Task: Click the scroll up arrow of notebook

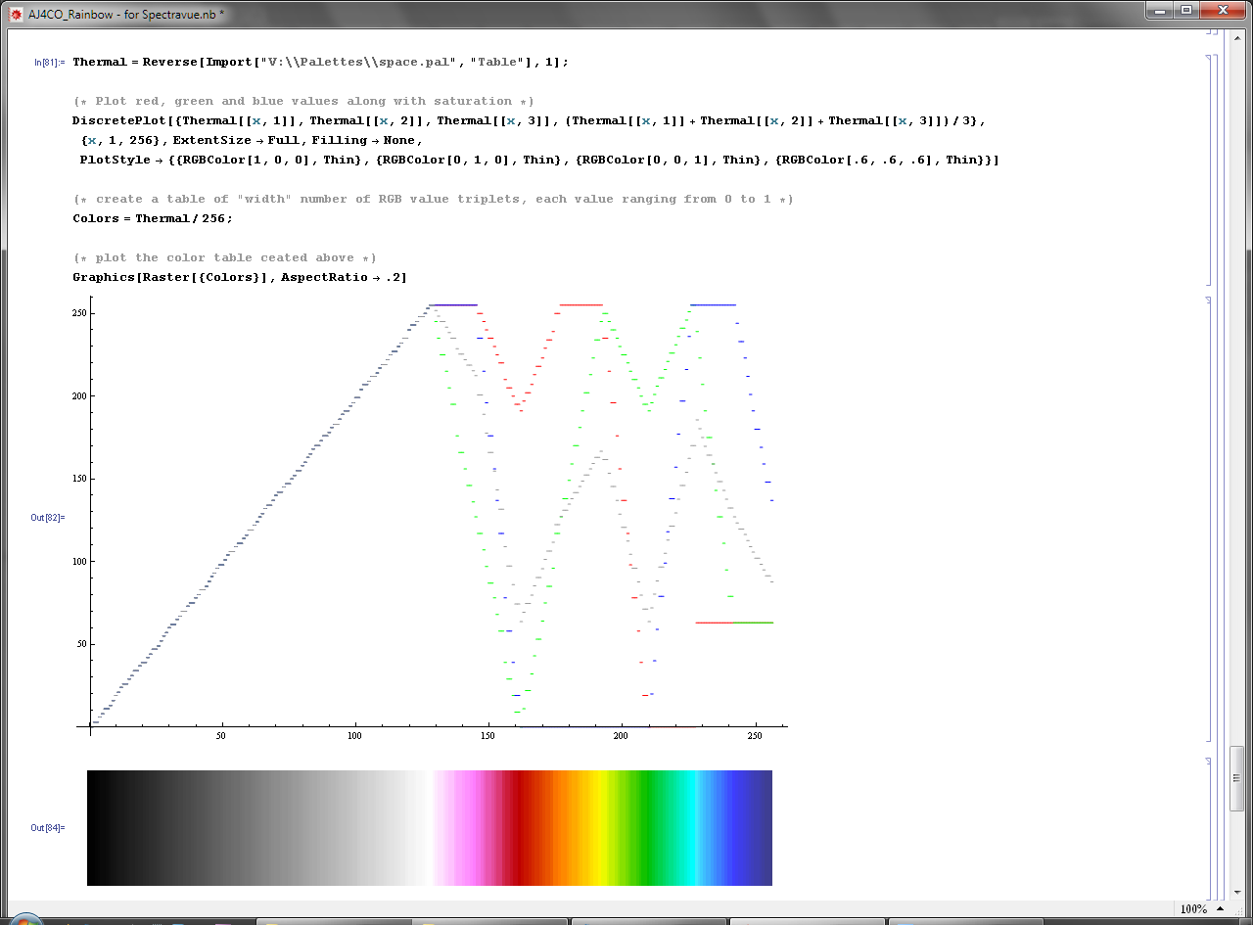Action: [1237, 36]
